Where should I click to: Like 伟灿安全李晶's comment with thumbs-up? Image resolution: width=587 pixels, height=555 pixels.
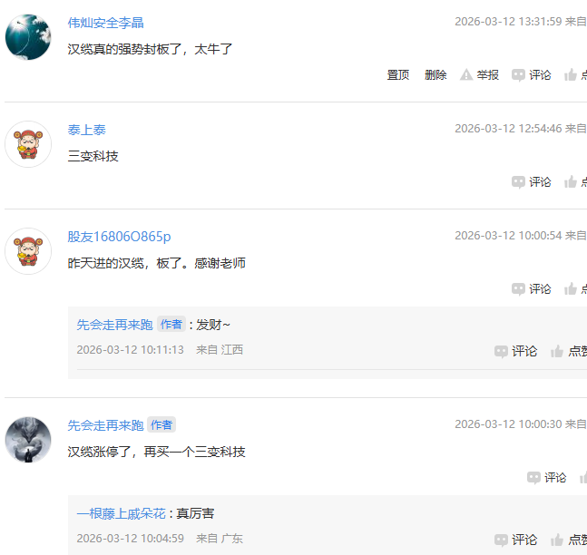[x=575, y=75]
